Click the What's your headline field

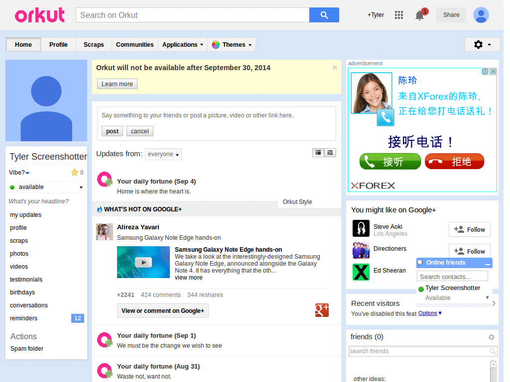pyautogui.click(x=39, y=201)
